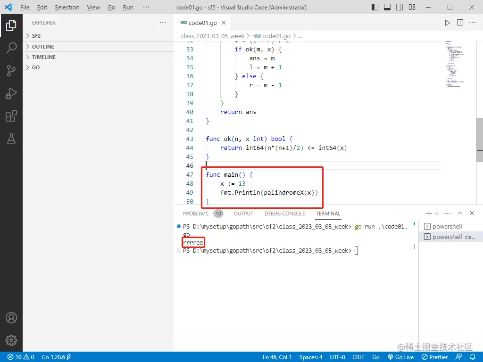Change indentation via Spaces: 4
The height and width of the screenshot is (362, 483).
pos(311,357)
